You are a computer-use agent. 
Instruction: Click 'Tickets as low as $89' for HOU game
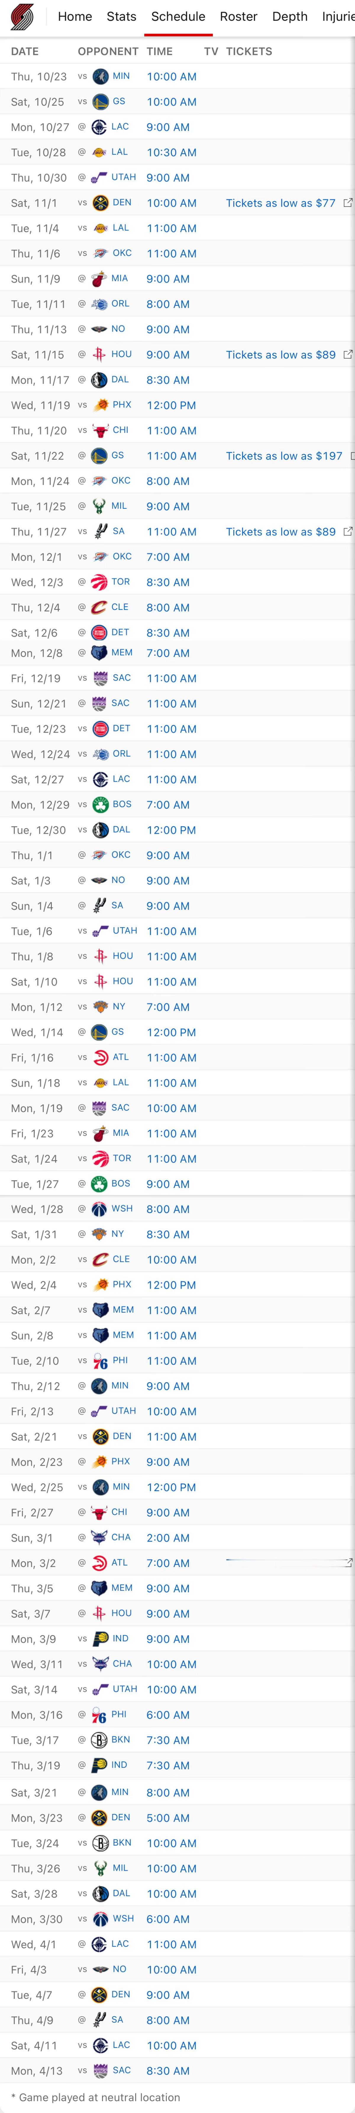click(280, 354)
